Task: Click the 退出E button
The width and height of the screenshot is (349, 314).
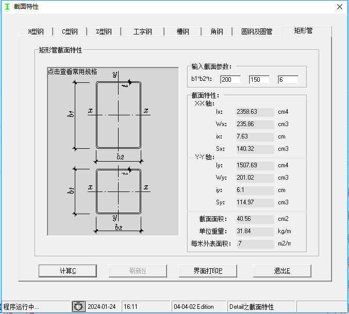Action: (x=282, y=271)
